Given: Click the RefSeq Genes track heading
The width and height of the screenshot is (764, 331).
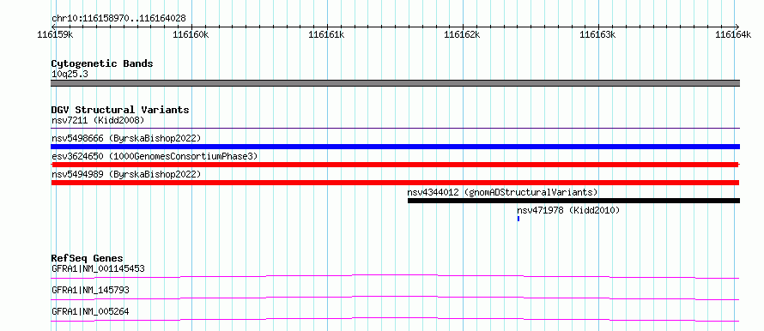Looking at the screenshot, I should coord(88,258).
